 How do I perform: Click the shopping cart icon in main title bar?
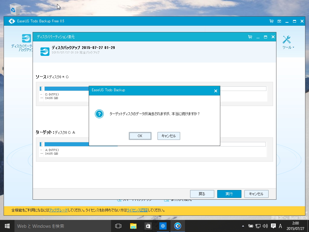[272, 21]
